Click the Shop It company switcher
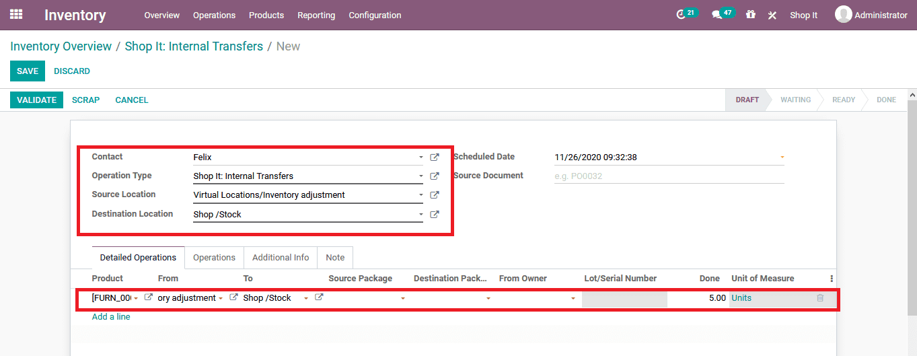The width and height of the screenshot is (917, 356). tap(804, 15)
